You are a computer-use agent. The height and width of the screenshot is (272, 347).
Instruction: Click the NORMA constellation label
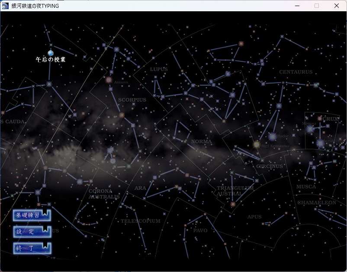(201, 141)
